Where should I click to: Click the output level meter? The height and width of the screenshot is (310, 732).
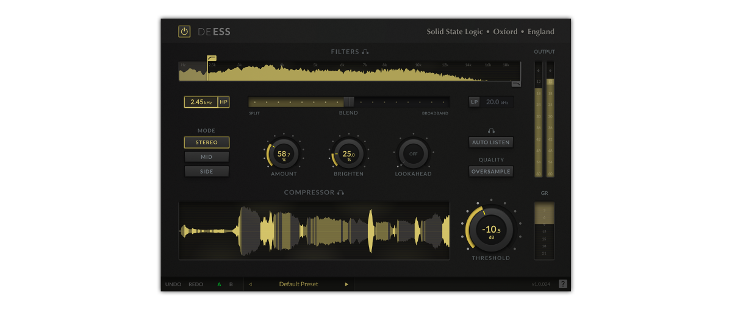[x=545, y=119]
